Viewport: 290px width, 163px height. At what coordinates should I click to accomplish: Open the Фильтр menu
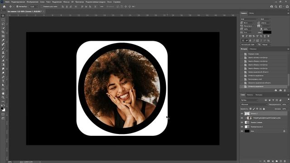(66, 2)
